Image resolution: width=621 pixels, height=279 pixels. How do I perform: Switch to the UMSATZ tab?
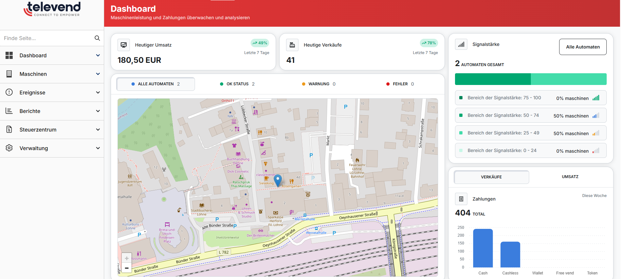(570, 177)
